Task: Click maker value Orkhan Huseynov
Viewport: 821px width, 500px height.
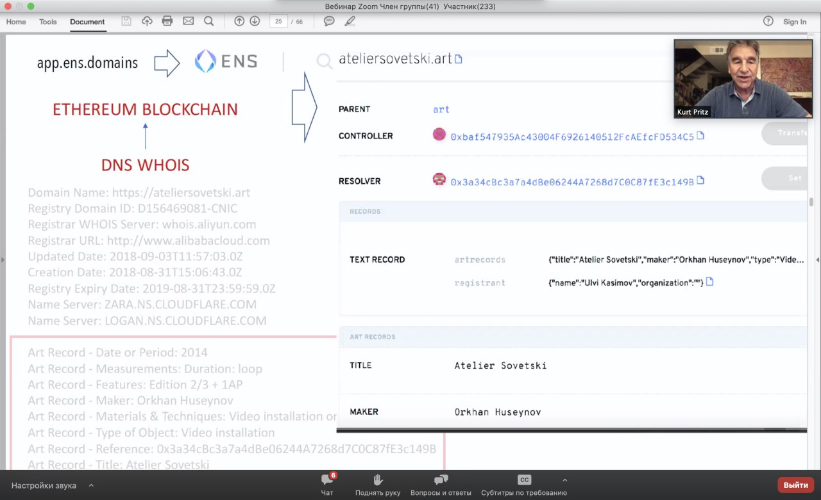Action: 498,412
